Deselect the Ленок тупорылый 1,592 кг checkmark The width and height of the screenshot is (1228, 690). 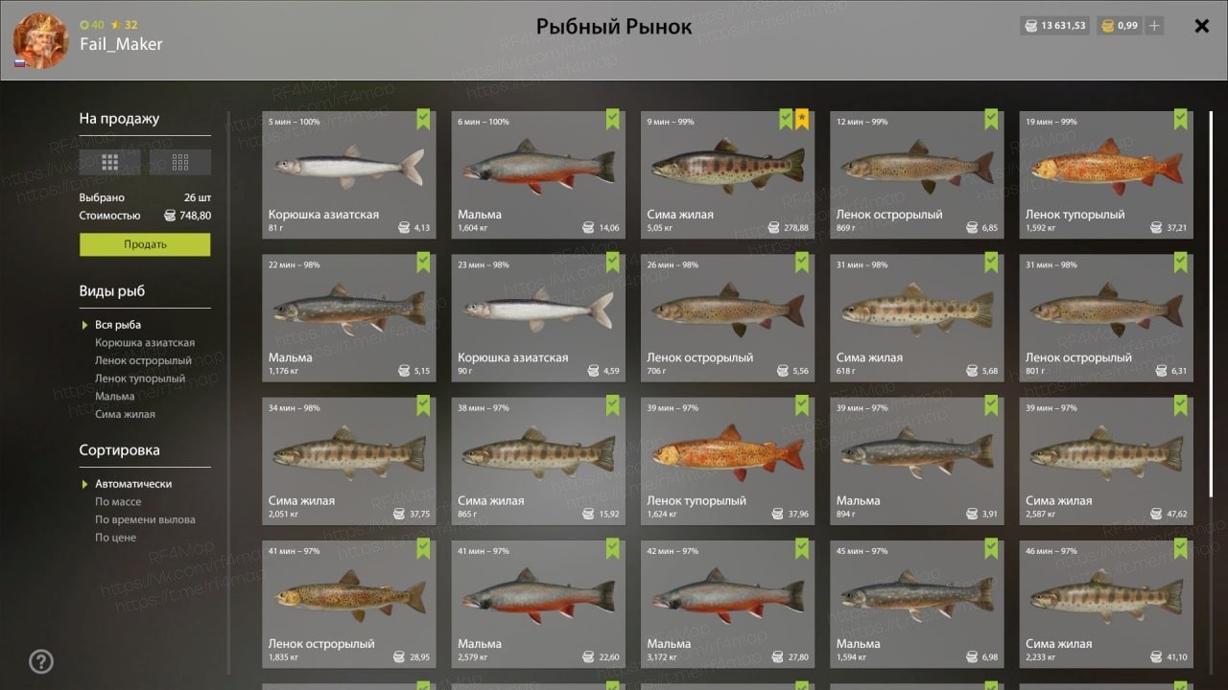click(1181, 120)
